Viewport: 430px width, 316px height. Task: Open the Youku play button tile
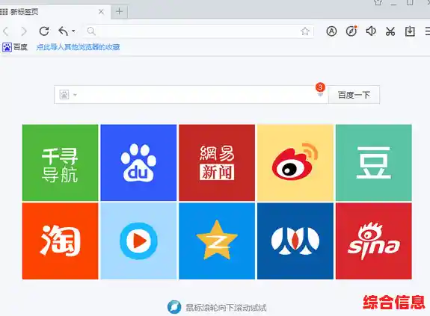[138, 241]
